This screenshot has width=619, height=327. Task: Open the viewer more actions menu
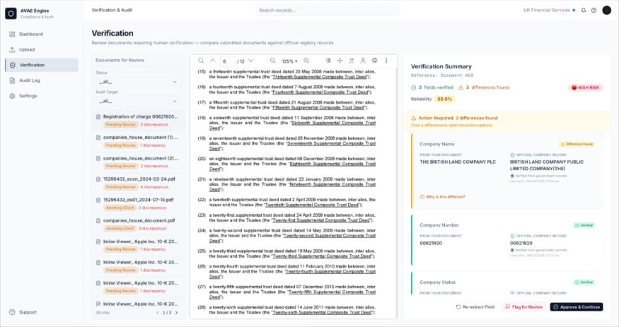[386, 61]
